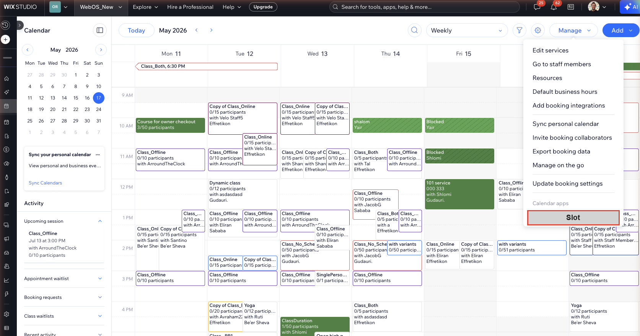Expand the Booking requests section

click(100, 297)
